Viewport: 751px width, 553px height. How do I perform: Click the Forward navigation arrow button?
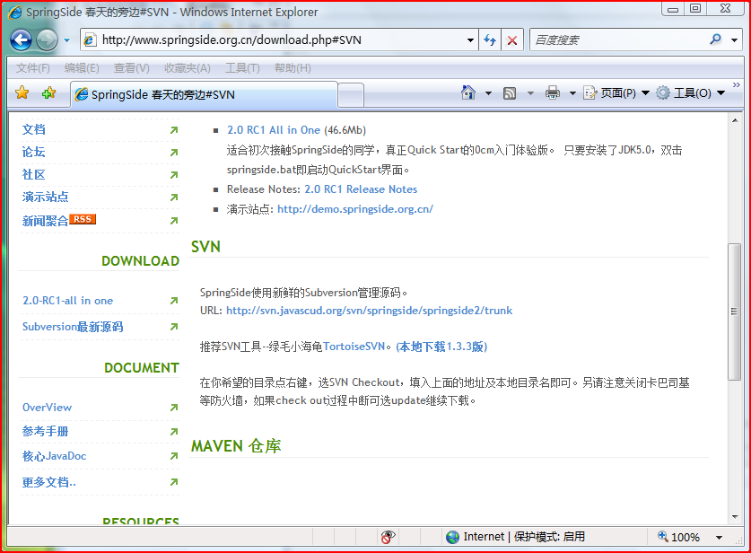point(47,39)
